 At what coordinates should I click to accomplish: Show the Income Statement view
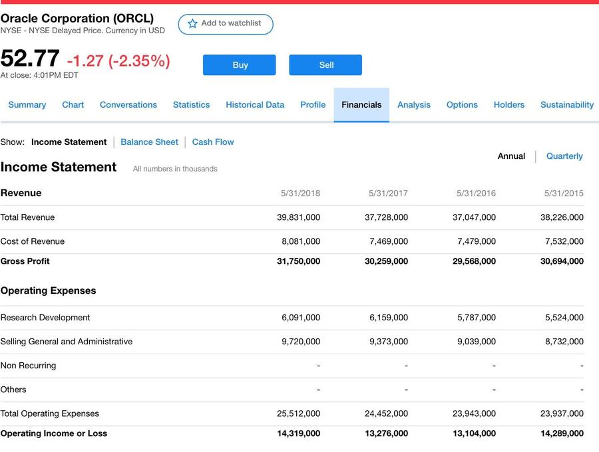click(69, 142)
